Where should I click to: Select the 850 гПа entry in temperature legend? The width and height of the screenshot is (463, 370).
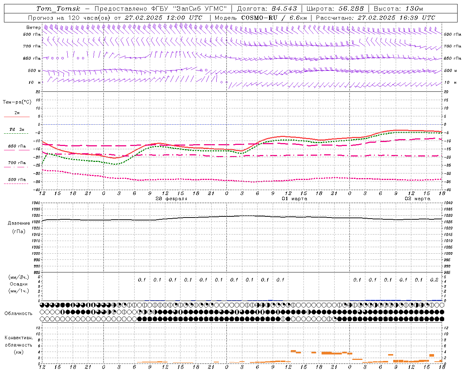point(17,146)
